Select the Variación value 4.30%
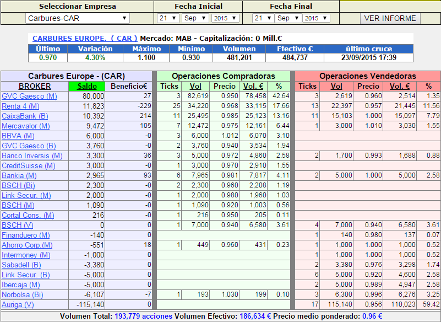This screenshot has height=322, width=441. tap(95, 58)
